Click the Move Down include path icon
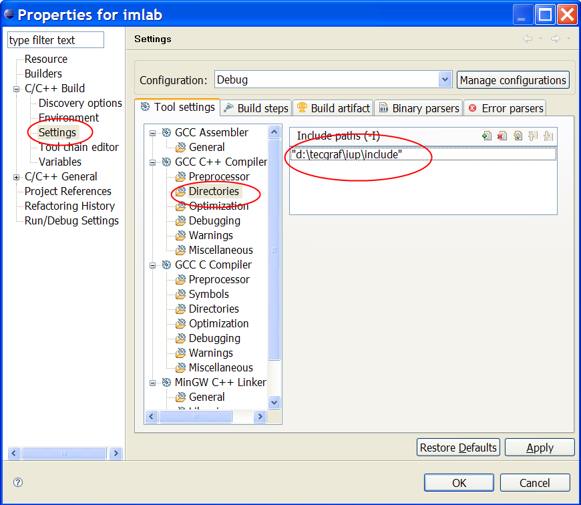 tap(548, 136)
